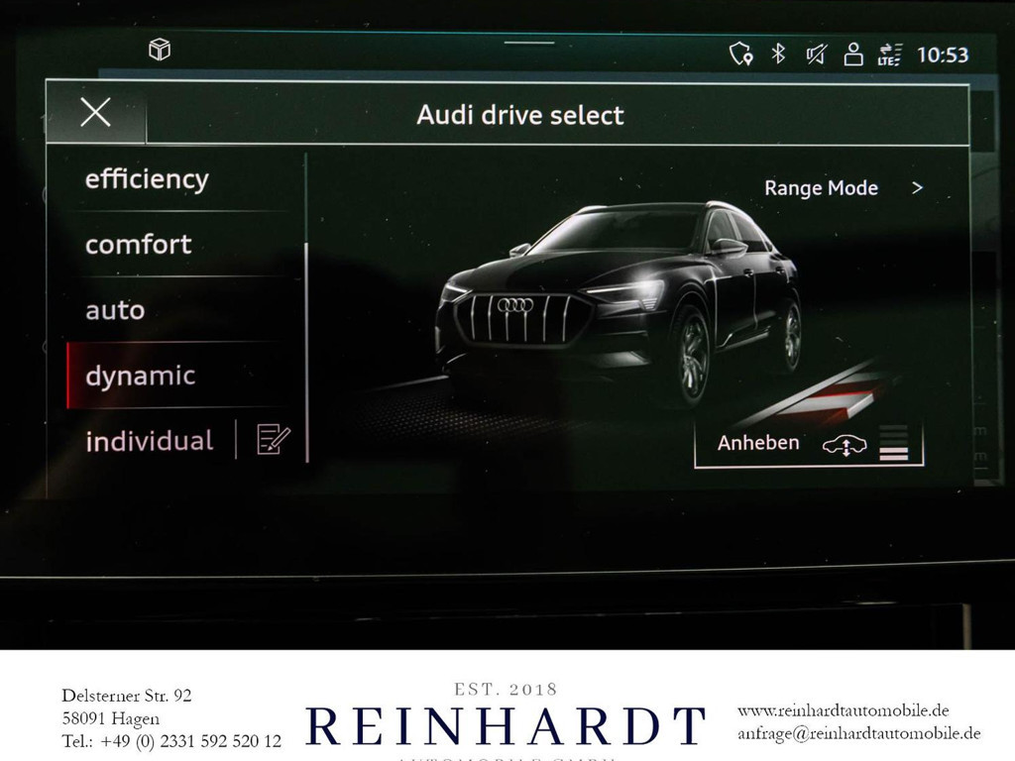Edit individual mode via pencil icon
The height and width of the screenshot is (761, 1015).
click(x=273, y=439)
